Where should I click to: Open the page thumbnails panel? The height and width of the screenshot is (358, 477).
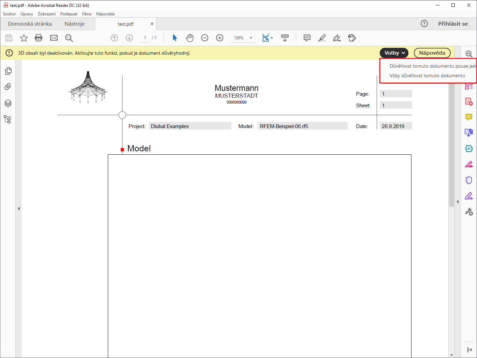[x=8, y=71]
